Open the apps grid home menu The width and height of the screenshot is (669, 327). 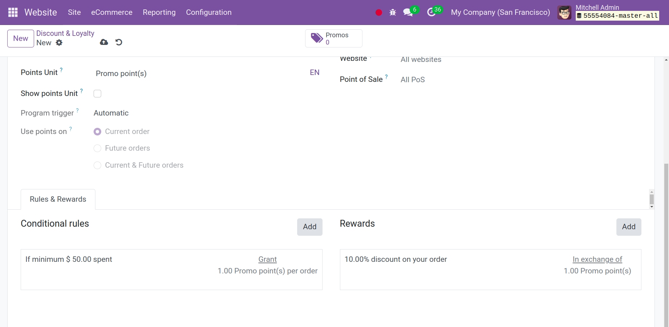point(13,12)
